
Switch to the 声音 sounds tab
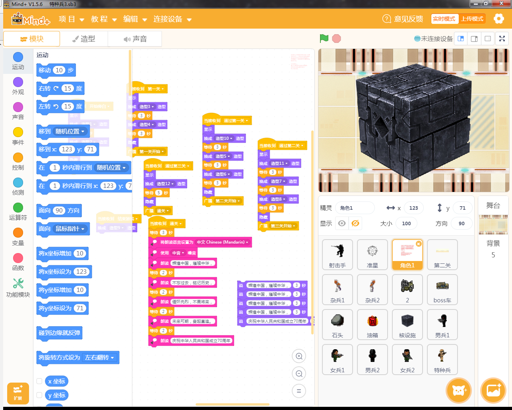click(x=135, y=39)
